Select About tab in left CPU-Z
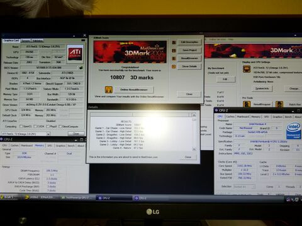Screen dimensions: 302x226 (81, 146)
